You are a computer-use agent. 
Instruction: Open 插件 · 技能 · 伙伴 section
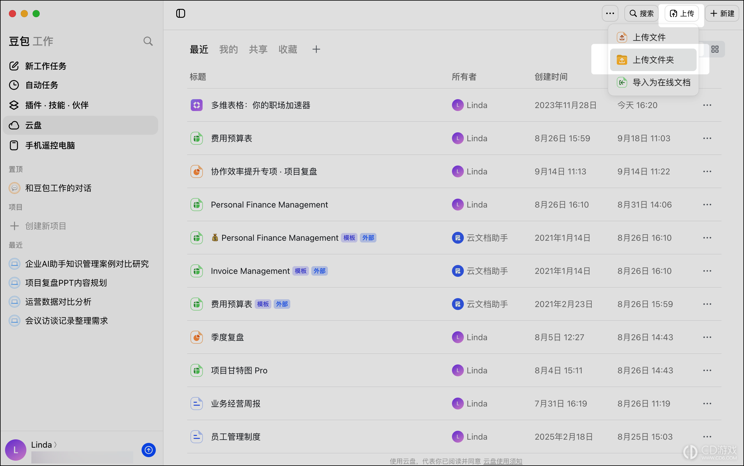click(80, 105)
